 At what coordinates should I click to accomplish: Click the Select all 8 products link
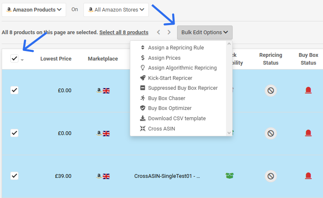[124, 33]
